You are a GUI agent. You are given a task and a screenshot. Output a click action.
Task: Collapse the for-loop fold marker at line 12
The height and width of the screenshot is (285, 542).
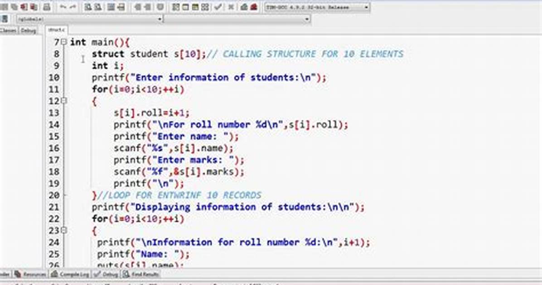[x=63, y=101]
